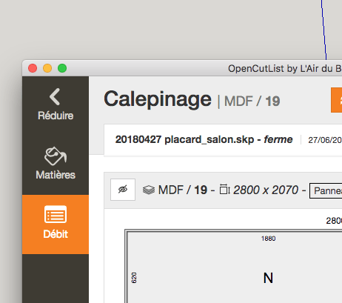Click the 2800 sheet width label above the diagram

coord(334,221)
